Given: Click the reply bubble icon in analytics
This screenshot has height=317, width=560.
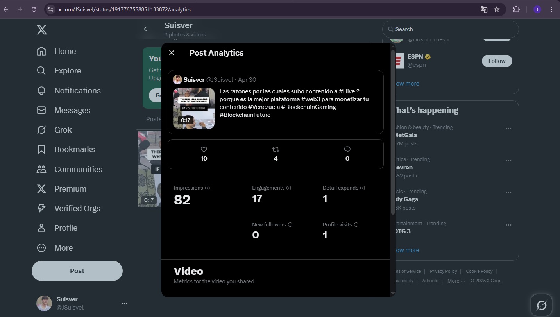Looking at the screenshot, I should (347, 149).
